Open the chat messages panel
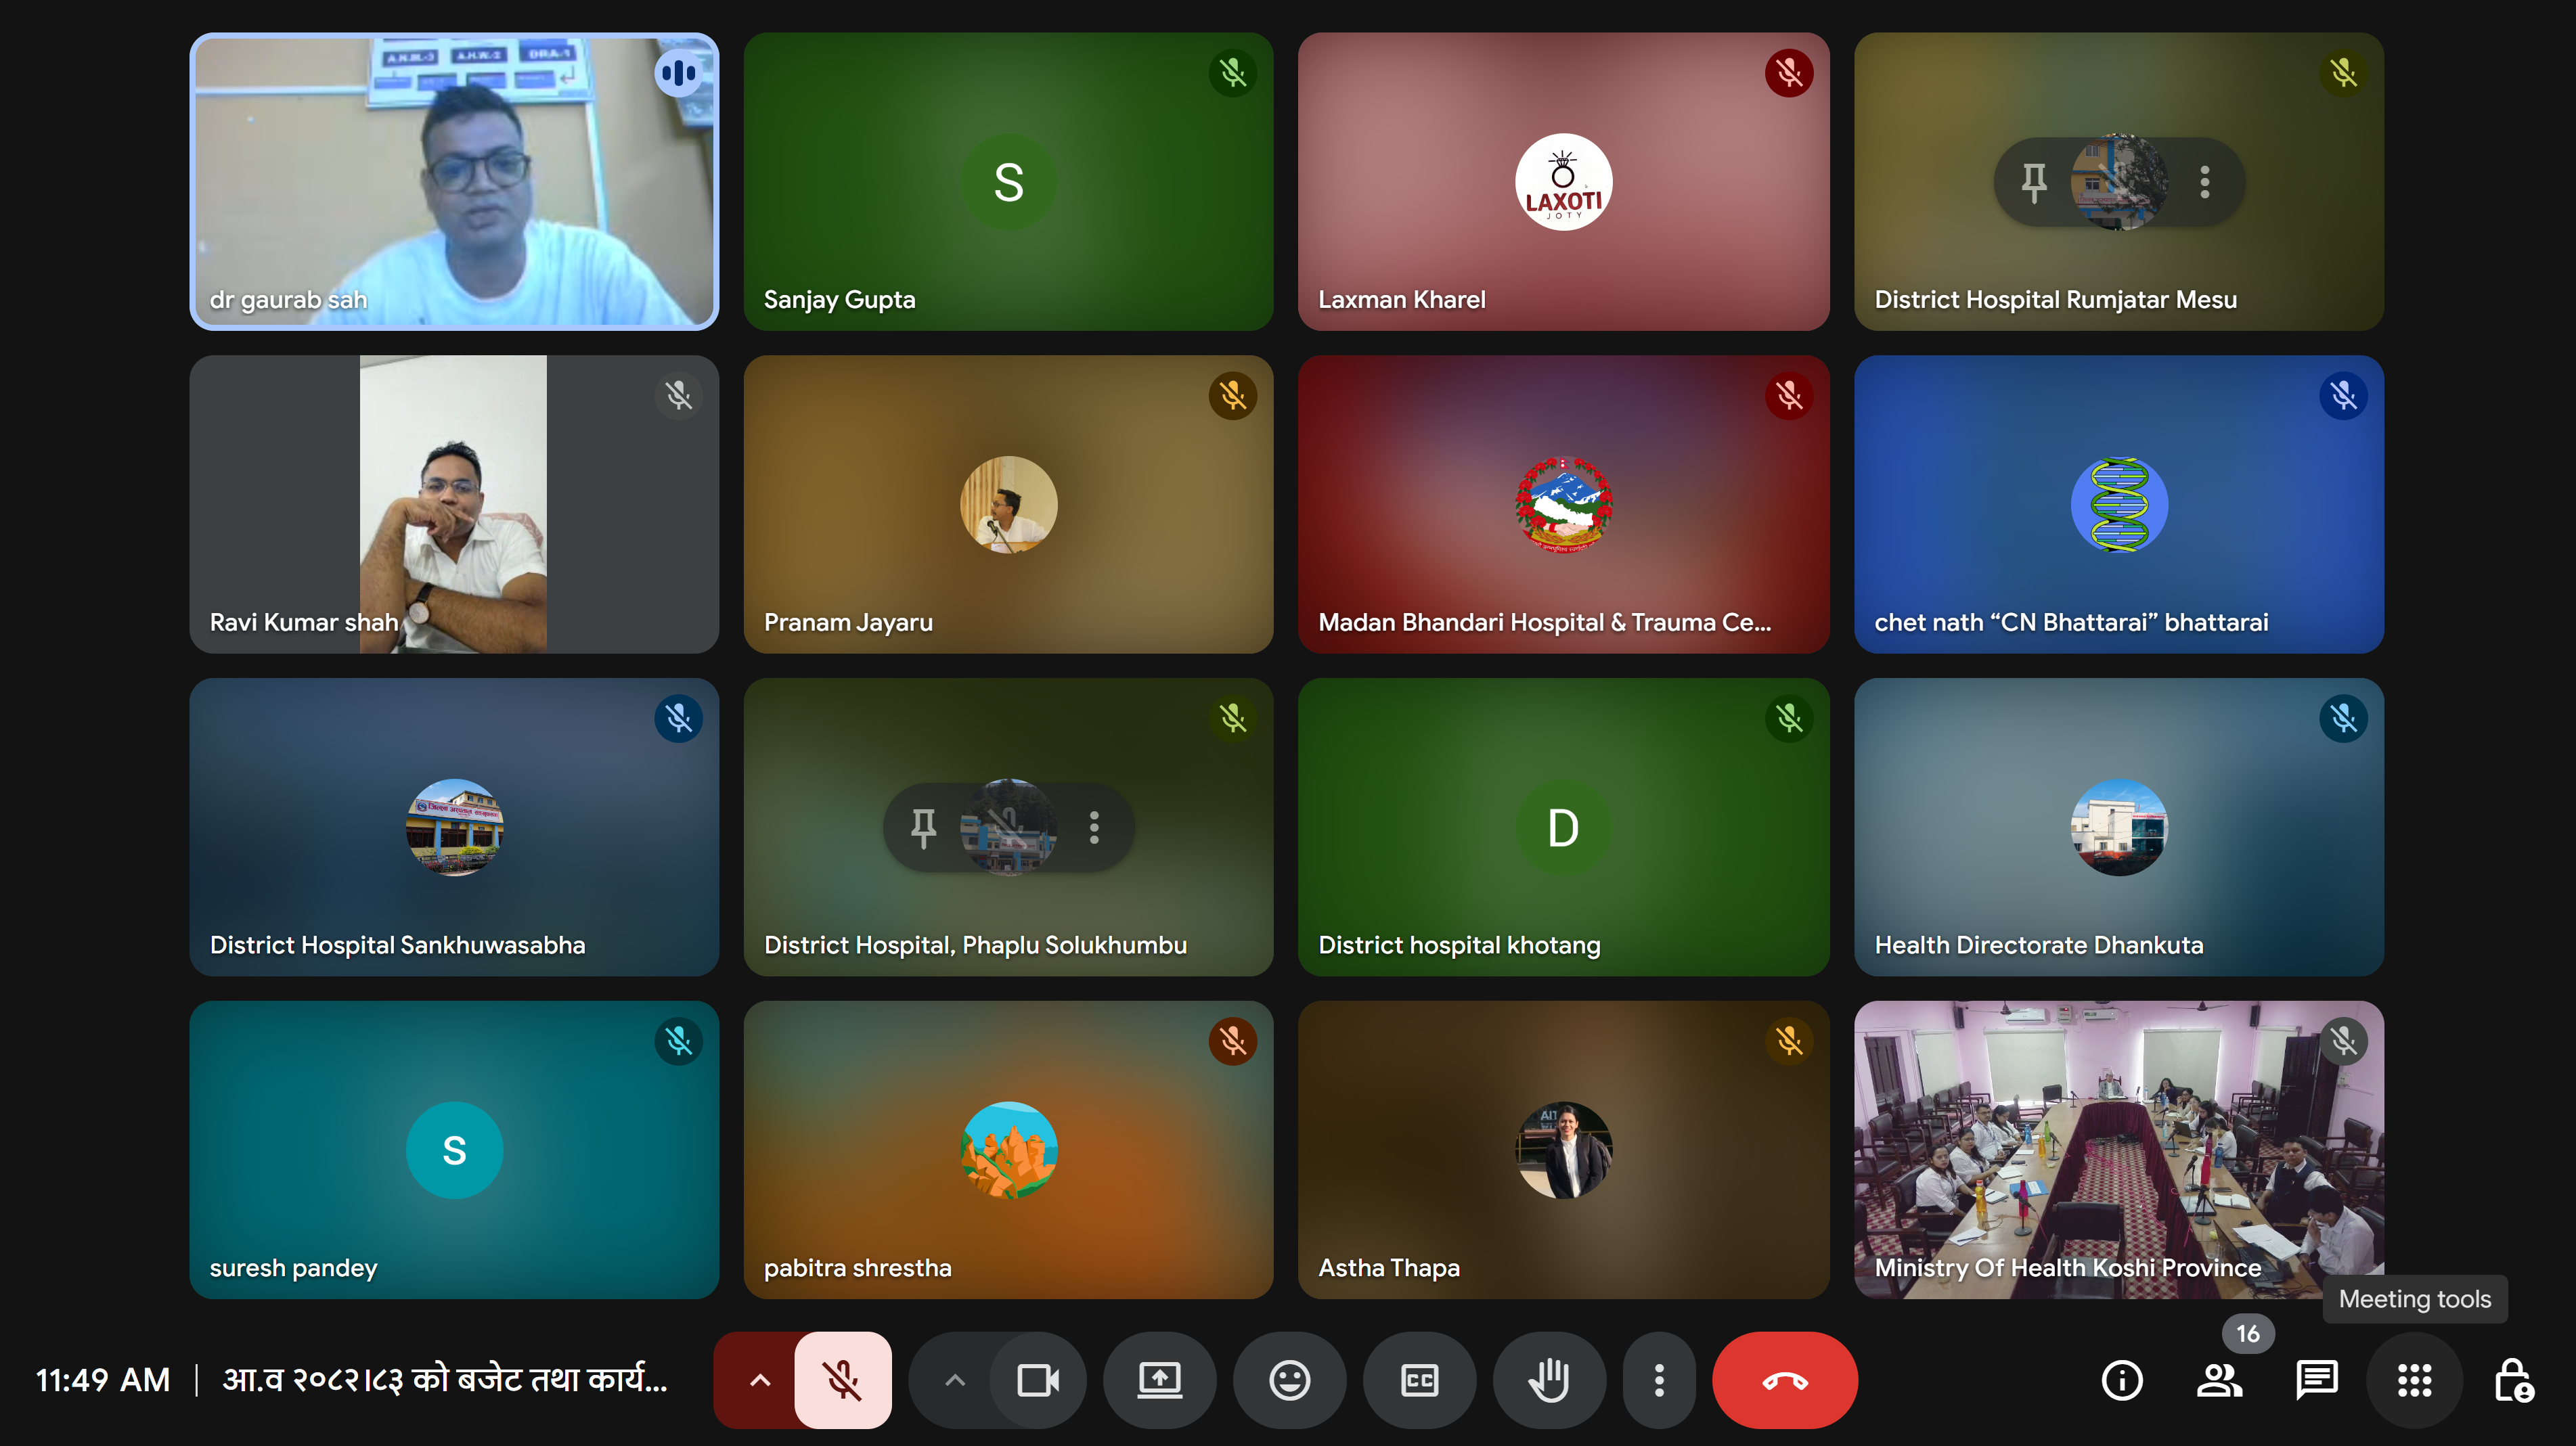 tap(2316, 1380)
